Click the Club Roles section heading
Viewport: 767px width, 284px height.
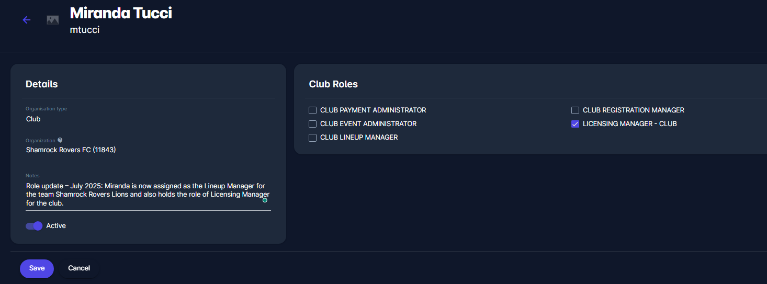333,84
